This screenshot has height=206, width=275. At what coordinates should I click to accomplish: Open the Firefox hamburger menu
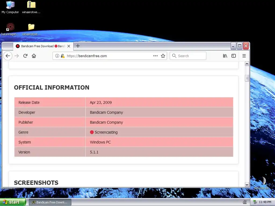(244, 56)
